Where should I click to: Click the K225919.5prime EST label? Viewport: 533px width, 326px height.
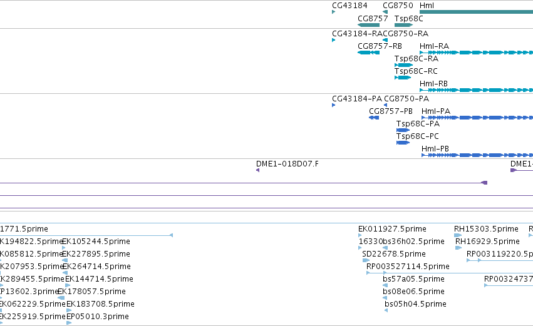click(33, 317)
